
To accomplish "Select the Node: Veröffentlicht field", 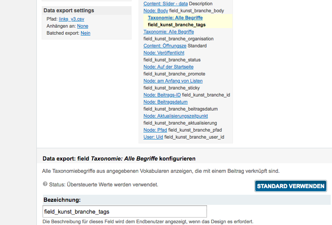I will 164,53.
